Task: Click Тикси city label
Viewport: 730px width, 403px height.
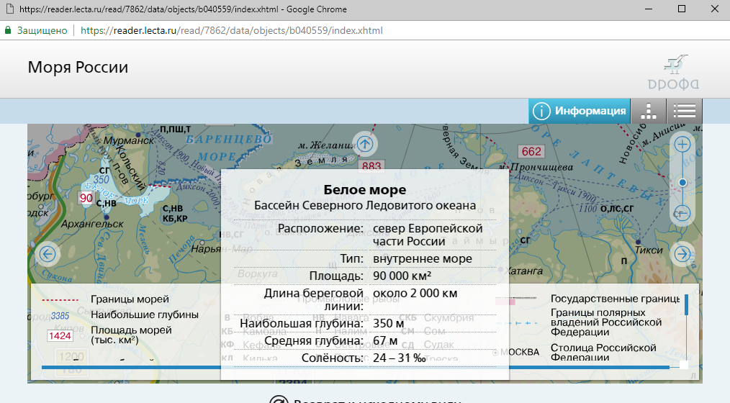Action: coord(649,250)
